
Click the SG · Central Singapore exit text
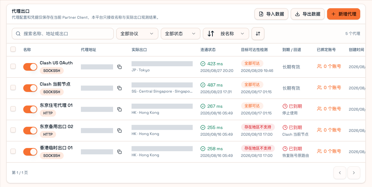[162, 91]
